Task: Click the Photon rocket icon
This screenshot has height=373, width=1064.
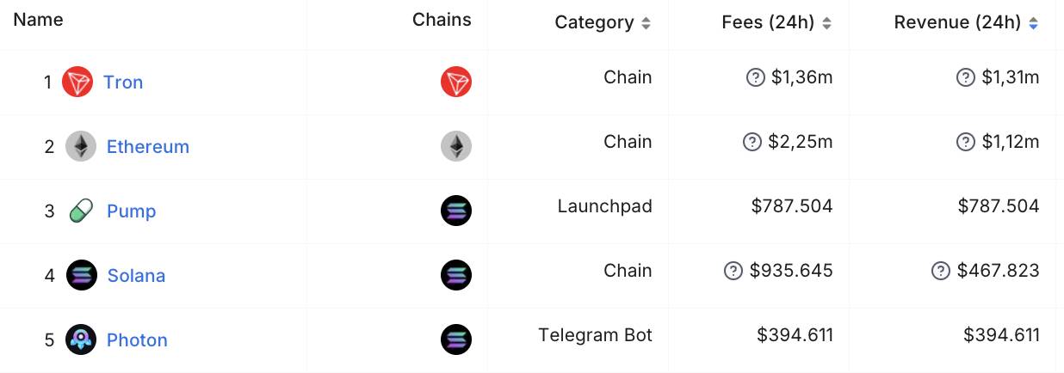Action: coord(81,340)
